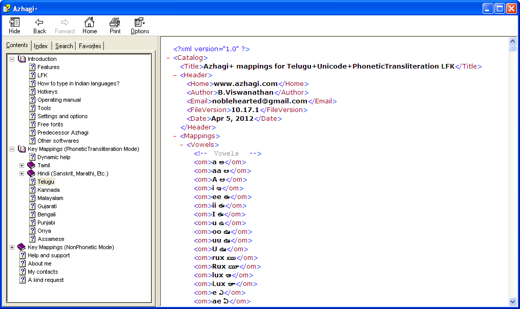Click the file version 10.17.1 text
The image size is (520, 309).
click(245, 110)
